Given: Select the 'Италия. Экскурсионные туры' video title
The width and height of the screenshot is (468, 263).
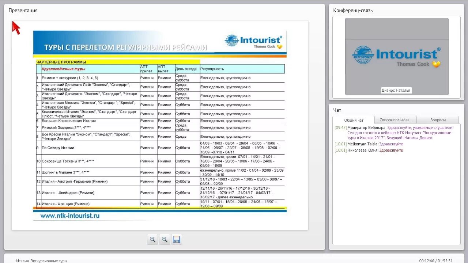Looking at the screenshot, I should 42,261.
